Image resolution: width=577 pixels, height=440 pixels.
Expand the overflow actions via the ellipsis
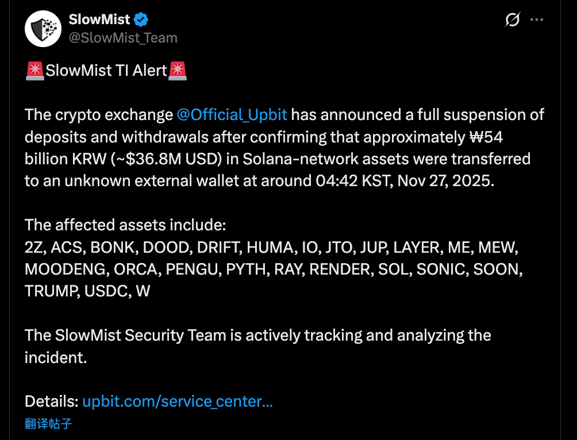pos(536,18)
